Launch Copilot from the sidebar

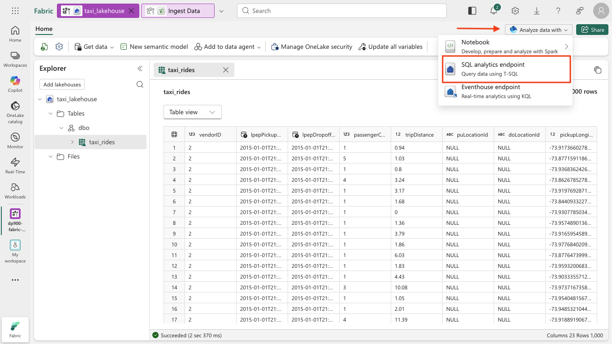tap(15, 84)
